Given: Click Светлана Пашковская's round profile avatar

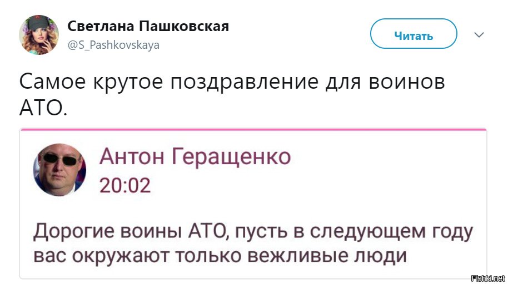Looking at the screenshot, I should pyautogui.click(x=39, y=35).
